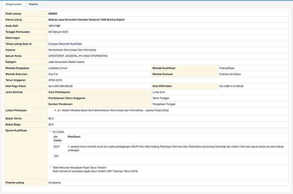
Task: Open the Pengumuman tab
Action: tap(13, 4)
